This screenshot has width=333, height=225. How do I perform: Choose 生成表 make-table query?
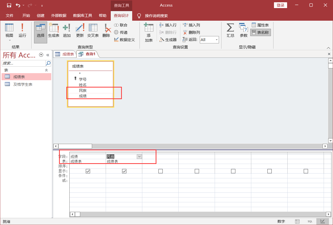54,31
